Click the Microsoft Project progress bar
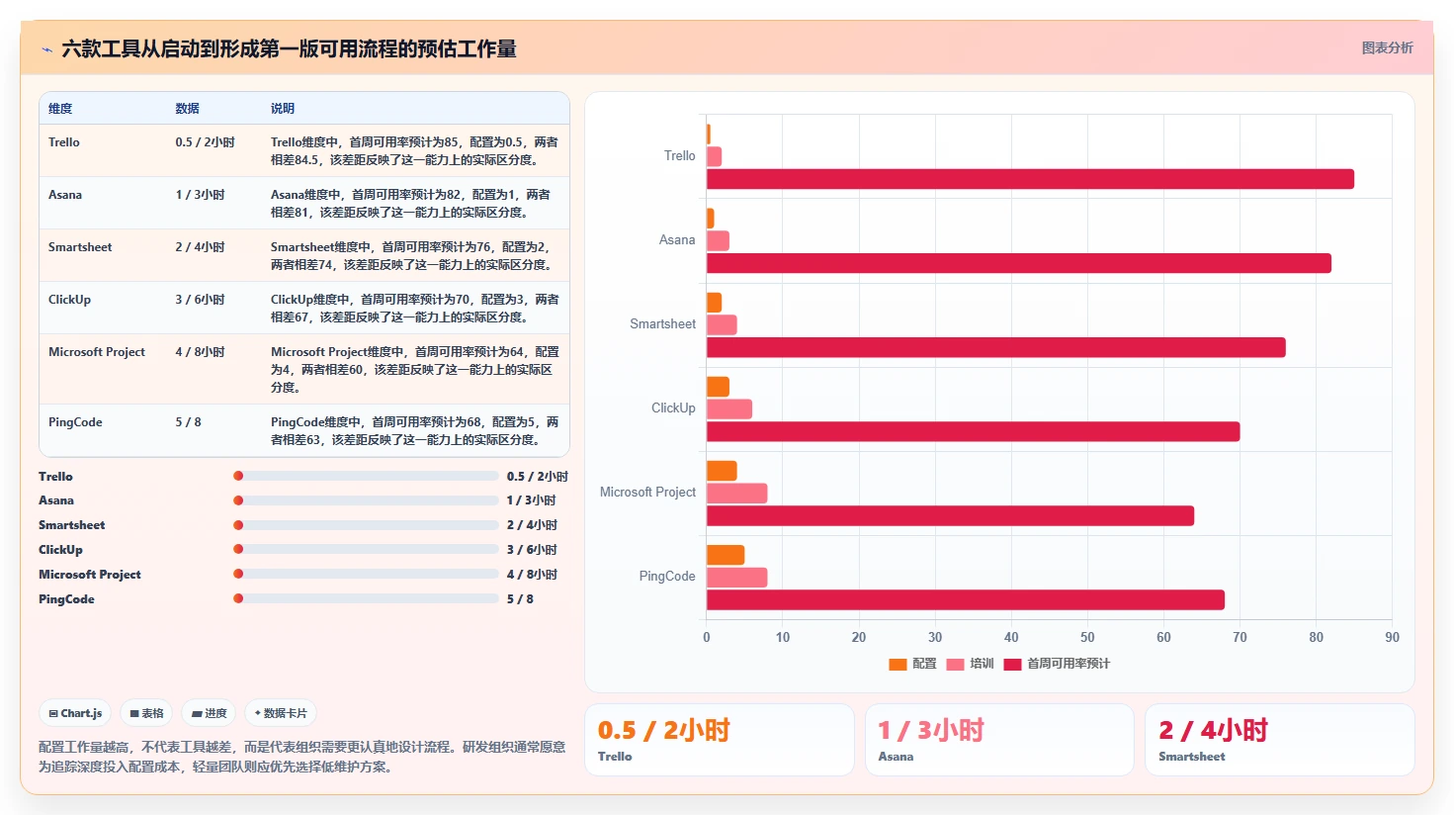1454x815 pixels. point(366,574)
